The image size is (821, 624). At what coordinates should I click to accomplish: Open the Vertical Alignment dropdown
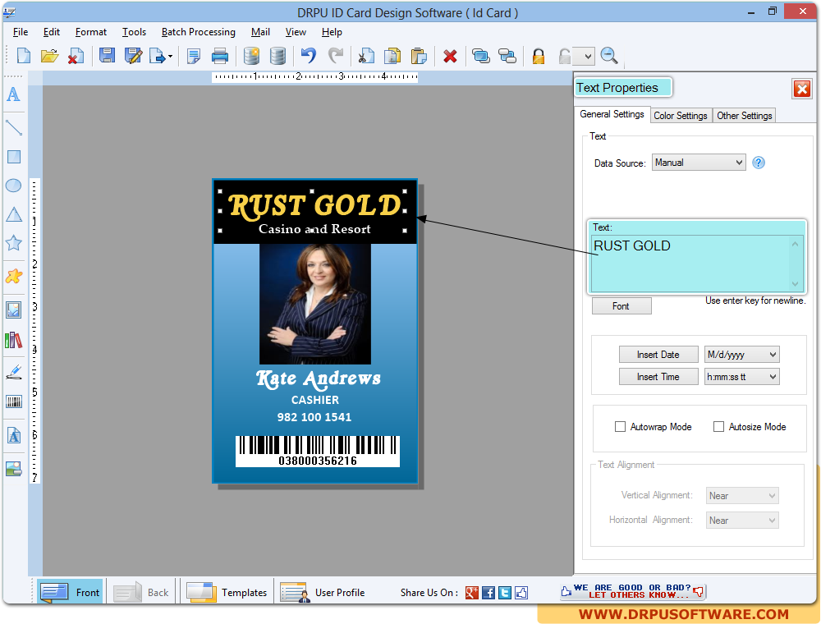tap(742, 495)
